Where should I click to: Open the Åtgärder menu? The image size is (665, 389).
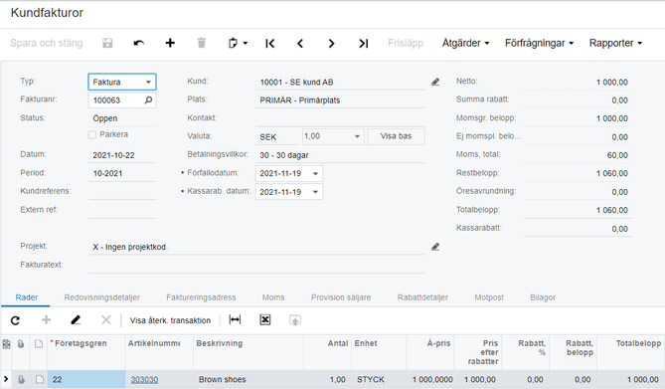465,43
